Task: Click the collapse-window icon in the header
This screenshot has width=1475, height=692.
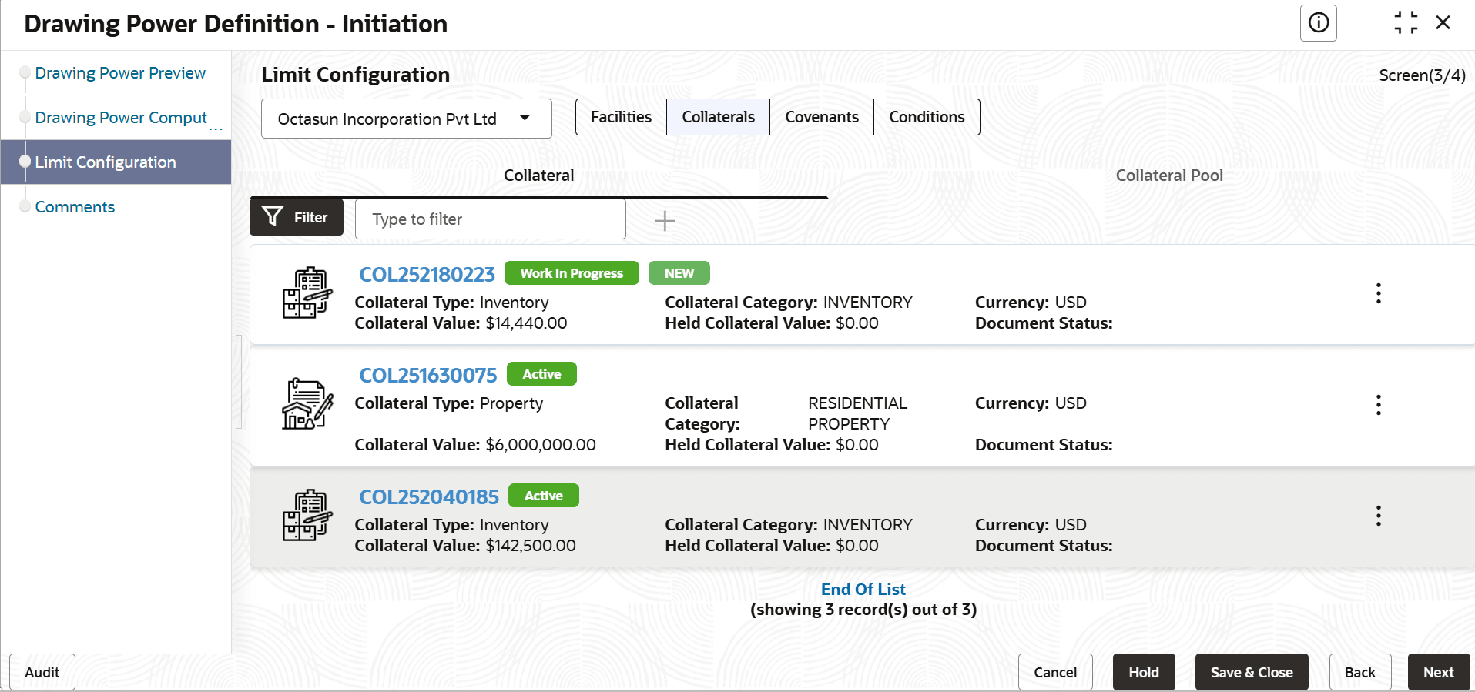Action: coord(1406,23)
